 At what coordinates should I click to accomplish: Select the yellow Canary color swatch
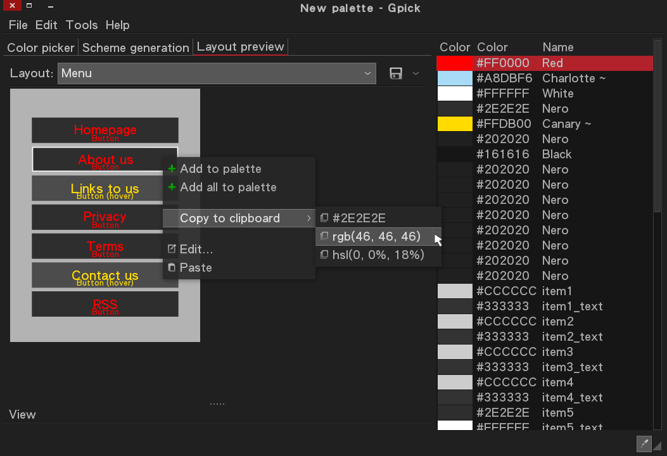(x=454, y=123)
